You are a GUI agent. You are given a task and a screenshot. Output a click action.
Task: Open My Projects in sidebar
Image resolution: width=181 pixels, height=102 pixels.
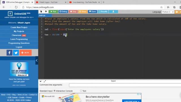[19, 31]
